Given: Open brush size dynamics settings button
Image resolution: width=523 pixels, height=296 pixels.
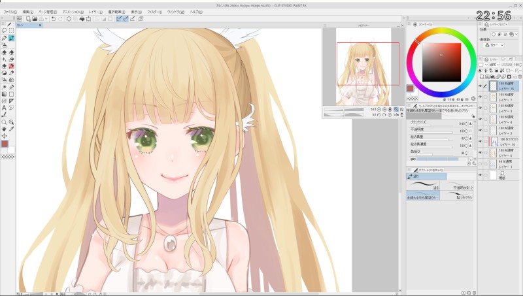Looking at the screenshot, I should 470,123.
